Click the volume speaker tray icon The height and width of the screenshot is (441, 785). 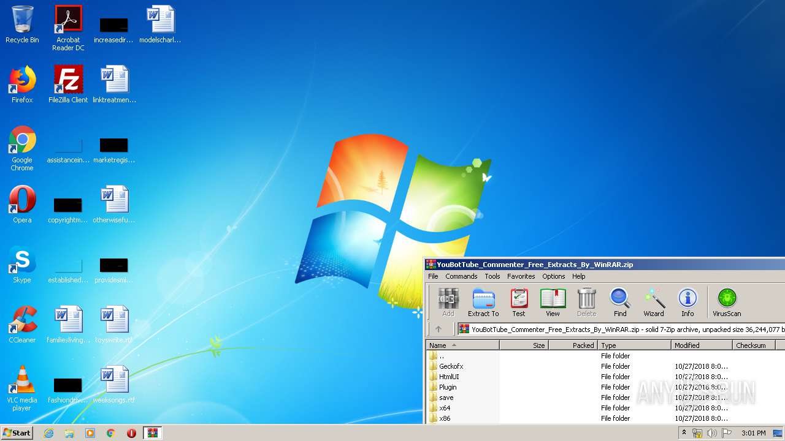pyautogui.click(x=712, y=433)
